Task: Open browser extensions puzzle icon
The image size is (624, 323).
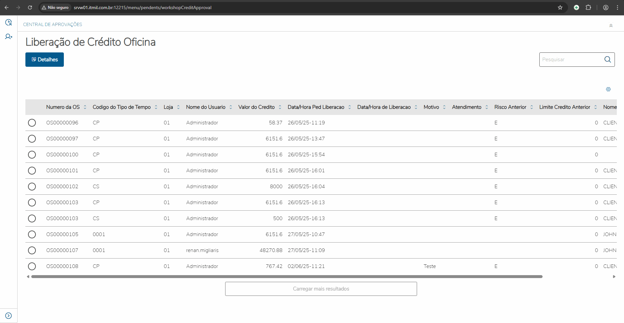Action: (588, 7)
